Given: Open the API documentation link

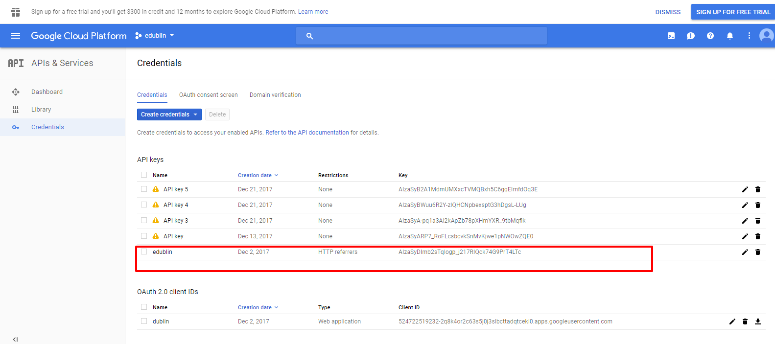Looking at the screenshot, I should 307,133.
